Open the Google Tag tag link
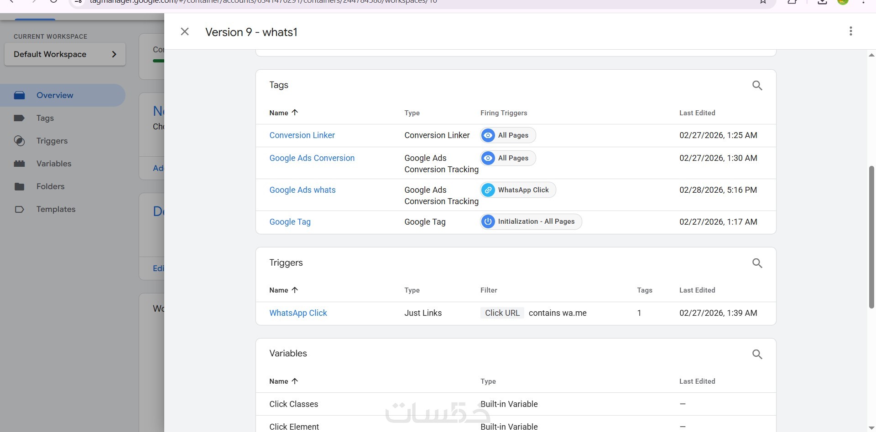Viewport: 876px width, 432px height. pyautogui.click(x=290, y=222)
